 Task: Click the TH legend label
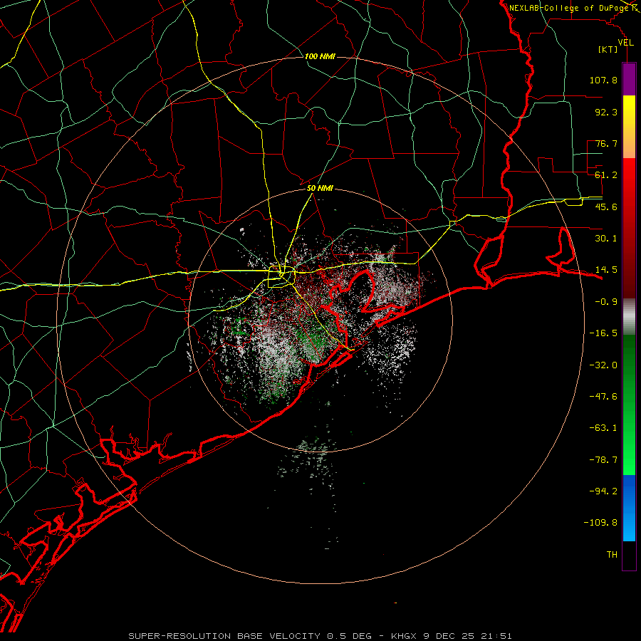[x=612, y=555]
